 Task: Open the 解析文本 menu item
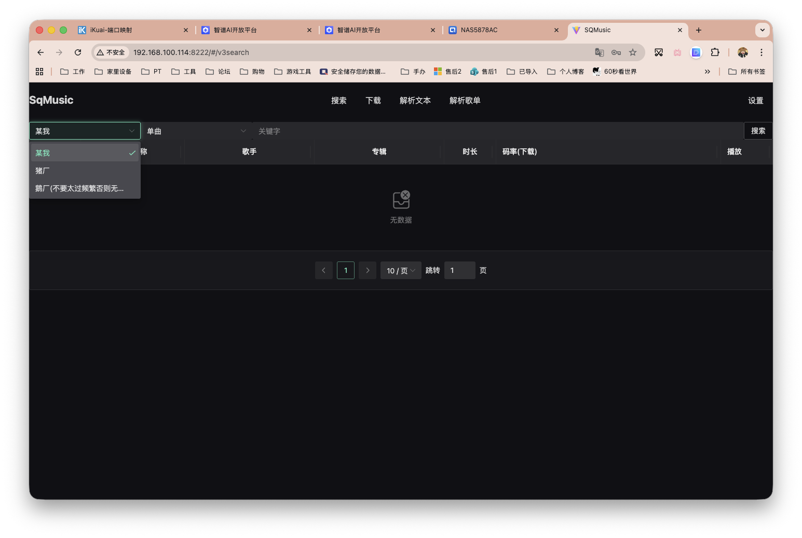[415, 100]
